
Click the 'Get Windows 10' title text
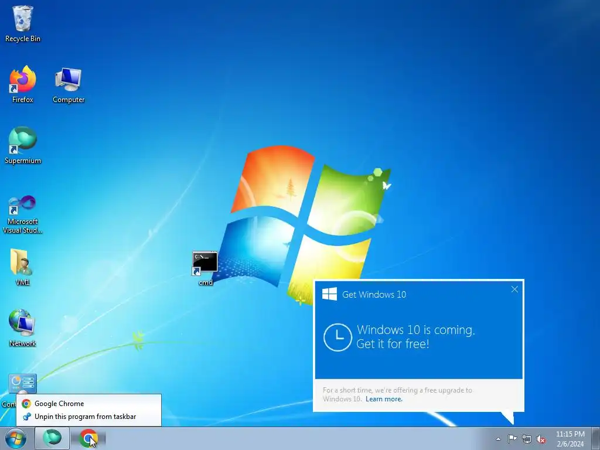tap(374, 294)
